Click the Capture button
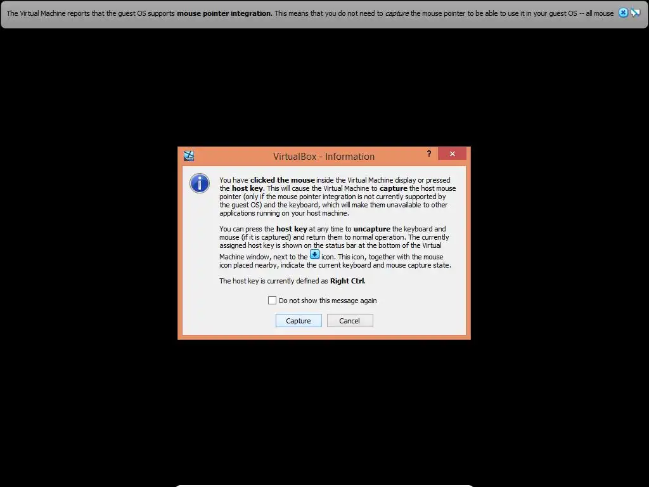Viewport: 649px width, 487px height. coord(299,320)
